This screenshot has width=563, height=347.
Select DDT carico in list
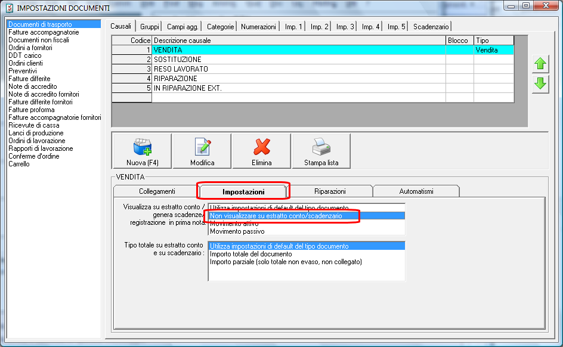tap(54, 55)
